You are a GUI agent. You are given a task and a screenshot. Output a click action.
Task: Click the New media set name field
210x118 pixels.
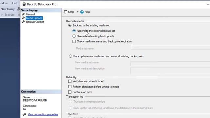pos(170,64)
